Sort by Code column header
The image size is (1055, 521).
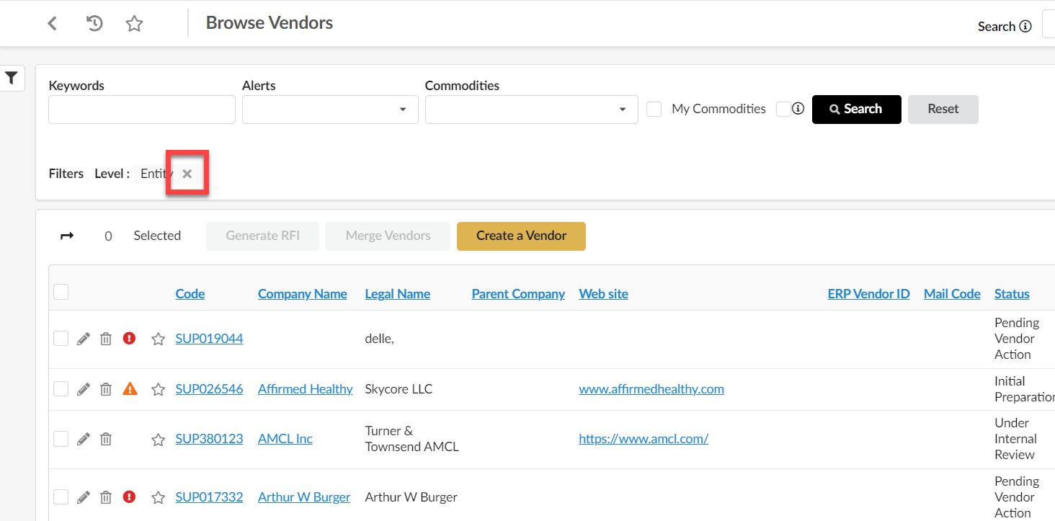pyautogui.click(x=190, y=294)
